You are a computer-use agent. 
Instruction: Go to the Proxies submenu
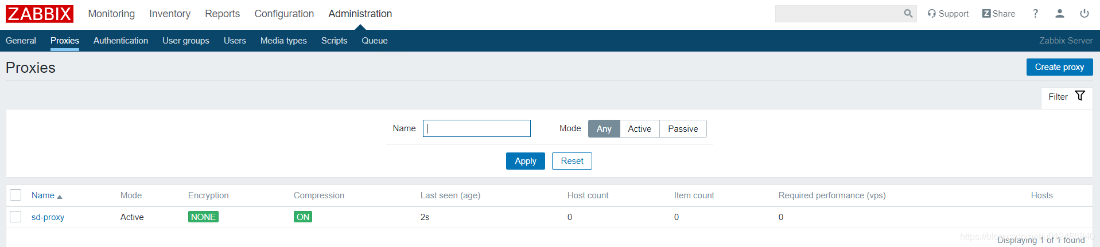[65, 41]
